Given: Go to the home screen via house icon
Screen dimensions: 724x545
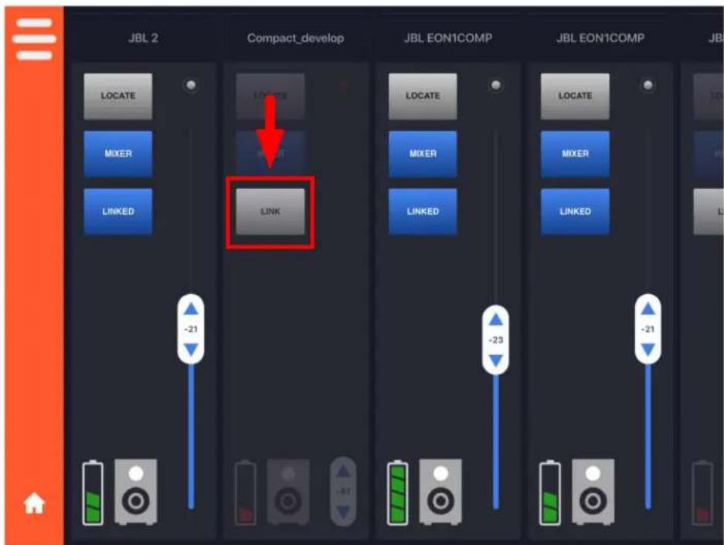Looking at the screenshot, I should [34, 503].
